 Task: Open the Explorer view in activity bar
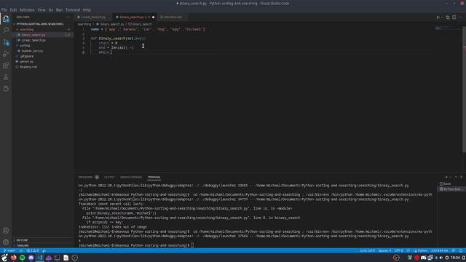pyautogui.click(x=6, y=19)
